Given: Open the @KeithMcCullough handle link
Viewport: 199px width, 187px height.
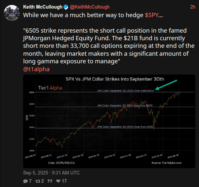Looking at the screenshot, I should pyautogui.click(x=90, y=7).
